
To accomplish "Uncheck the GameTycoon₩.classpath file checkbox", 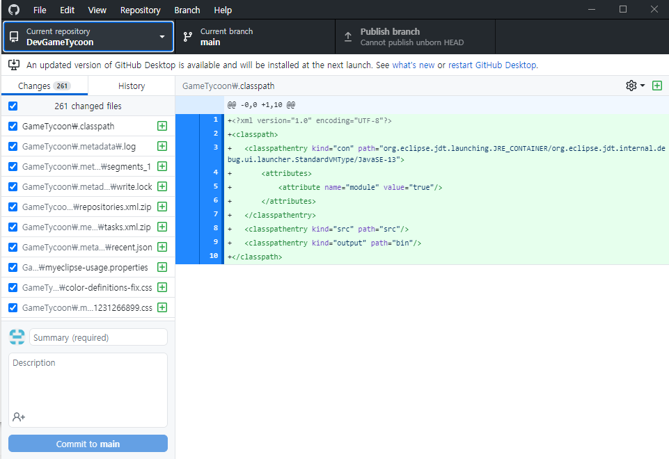I will click(13, 126).
